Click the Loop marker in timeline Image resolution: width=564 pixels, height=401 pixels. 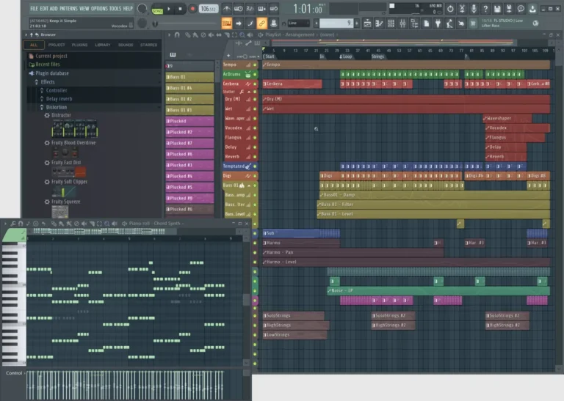click(x=346, y=56)
